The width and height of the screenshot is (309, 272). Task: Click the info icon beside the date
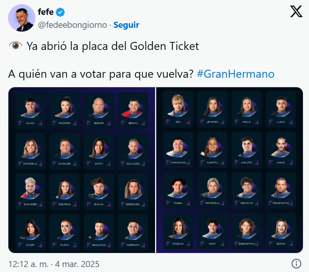coord(296,264)
